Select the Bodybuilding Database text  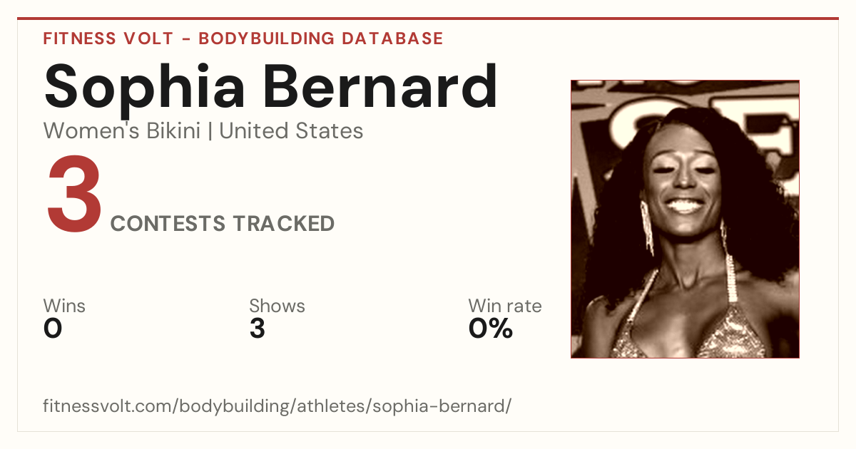(x=321, y=38)
